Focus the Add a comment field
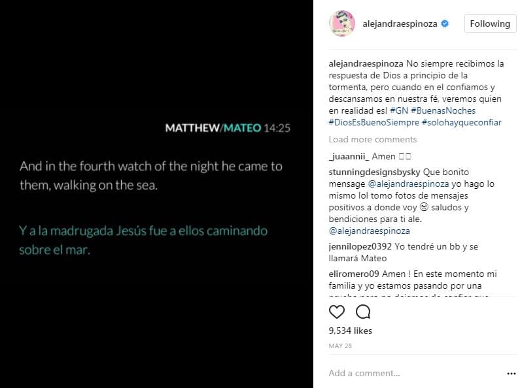This screenshot has height=388, width=520. click(x=415, y=373)
